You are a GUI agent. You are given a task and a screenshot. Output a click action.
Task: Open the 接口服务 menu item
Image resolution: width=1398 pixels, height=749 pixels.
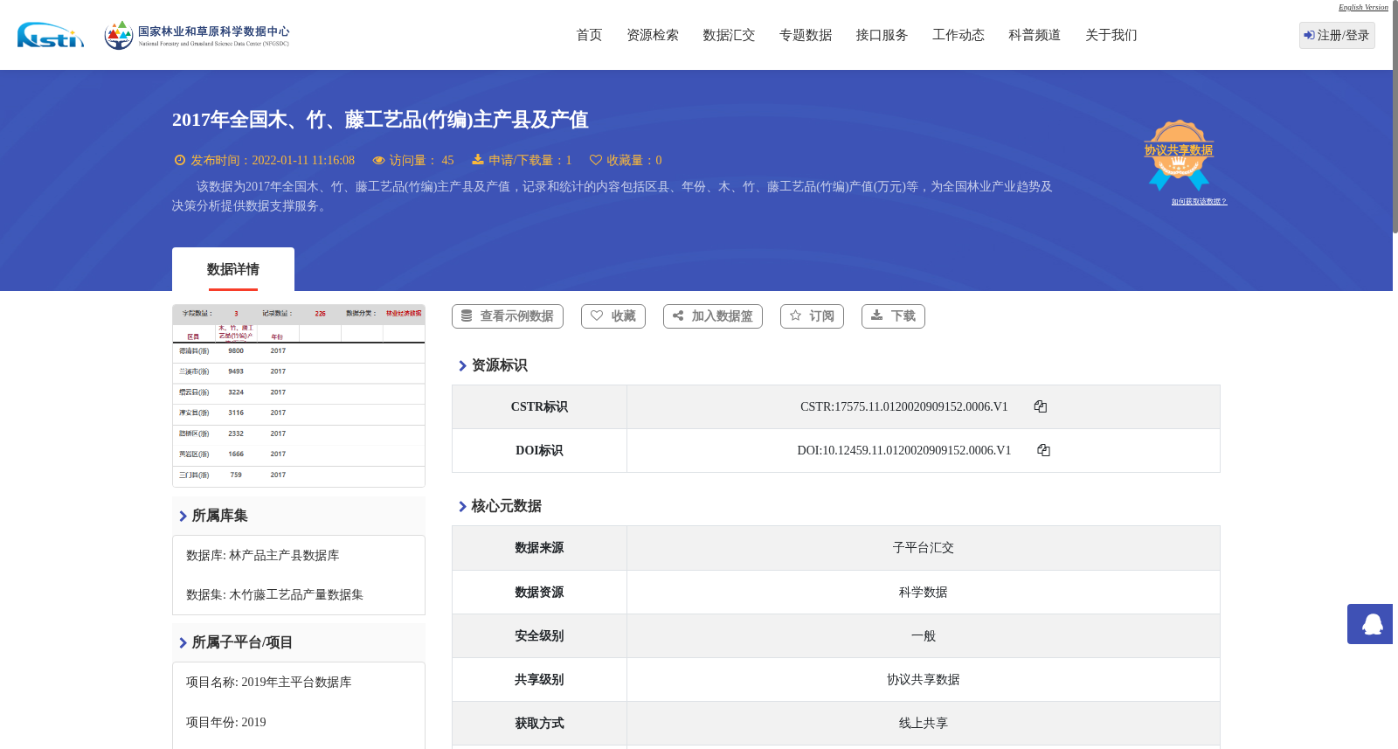click(882, 35)
